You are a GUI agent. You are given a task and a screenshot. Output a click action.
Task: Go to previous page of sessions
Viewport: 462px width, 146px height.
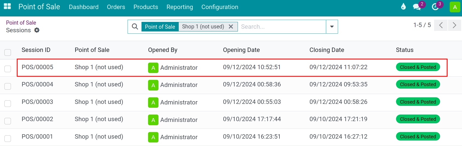[441, 25]
